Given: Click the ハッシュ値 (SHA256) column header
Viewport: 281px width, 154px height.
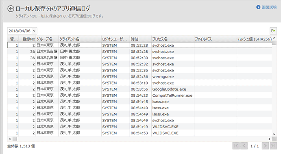Looking at the screenshot, I should pyautogui.click(x=255, y=39).
